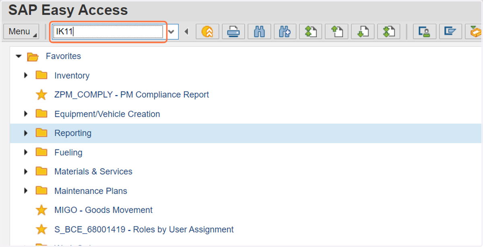Select ZPM_COMPLY - PM Compliance Report
The height and width of the screenshot is (247, 483).
(x=132, y=95)
